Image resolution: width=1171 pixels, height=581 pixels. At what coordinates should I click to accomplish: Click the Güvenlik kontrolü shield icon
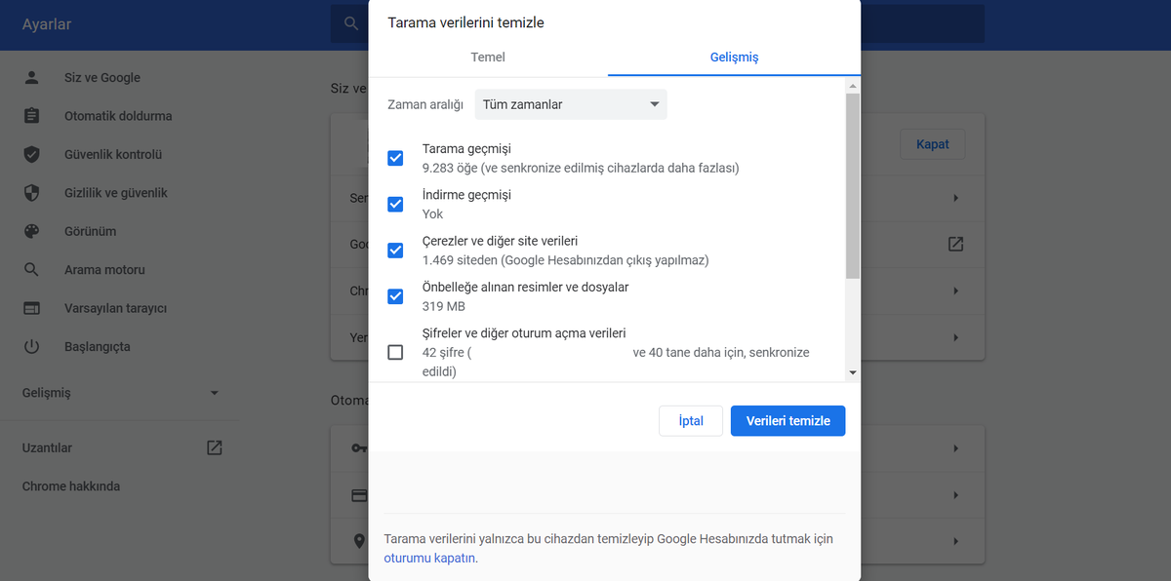tap(32, 154)
